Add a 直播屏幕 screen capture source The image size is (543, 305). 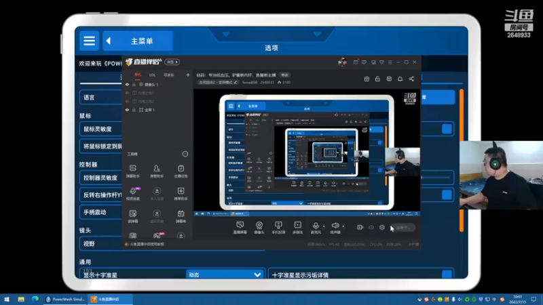[240, 228]
